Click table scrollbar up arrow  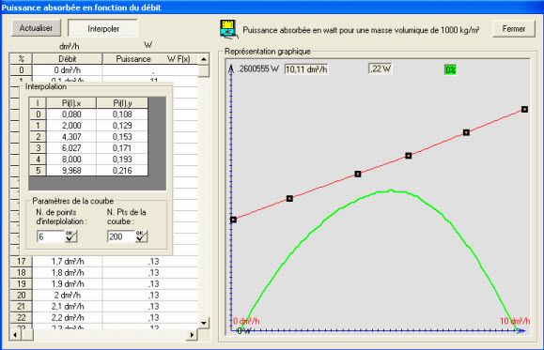point(204,59)
